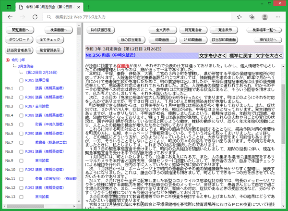The width and height of the screenshot is (288, 211).
Task: Open the 令和 3年 tree node
Action: tap(18, 60)
